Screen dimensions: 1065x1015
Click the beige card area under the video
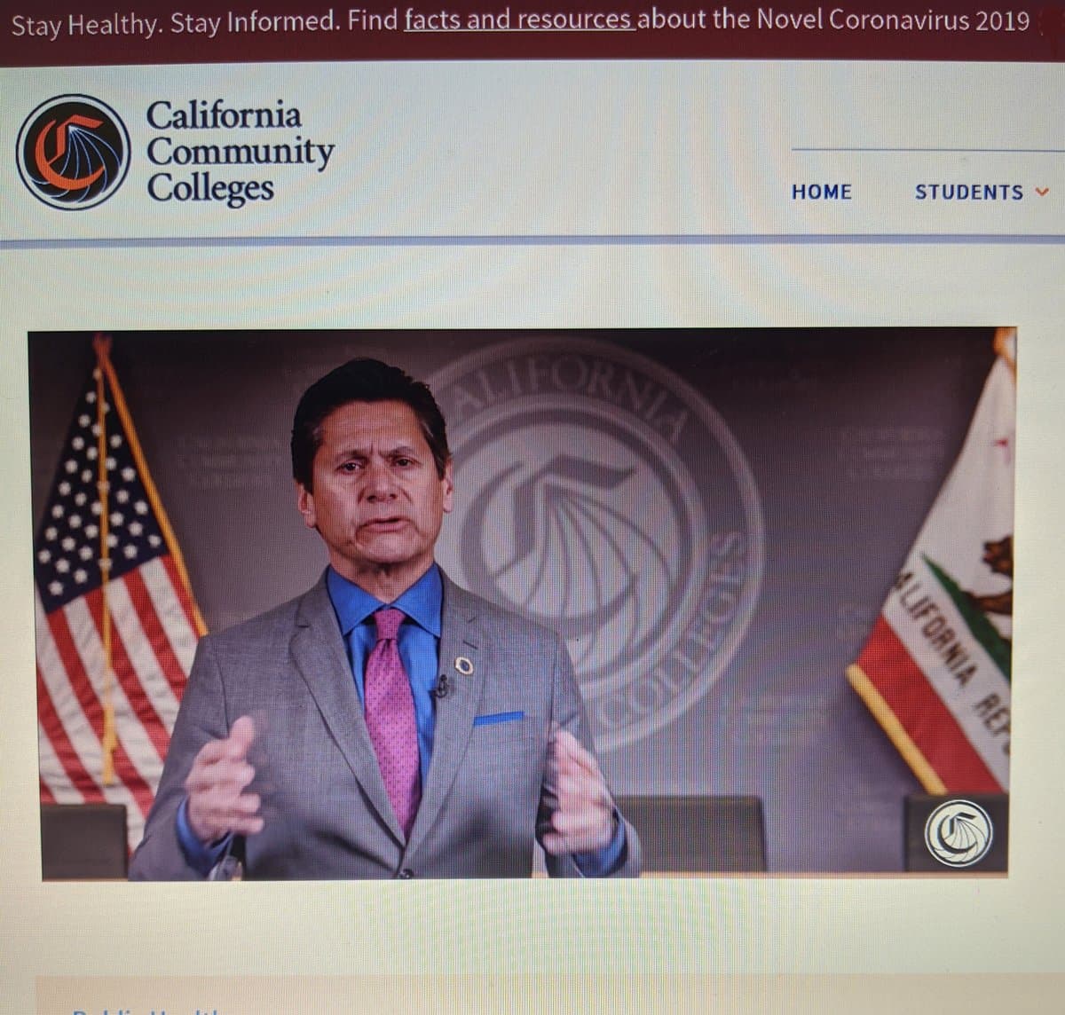[x=550, y=996]
